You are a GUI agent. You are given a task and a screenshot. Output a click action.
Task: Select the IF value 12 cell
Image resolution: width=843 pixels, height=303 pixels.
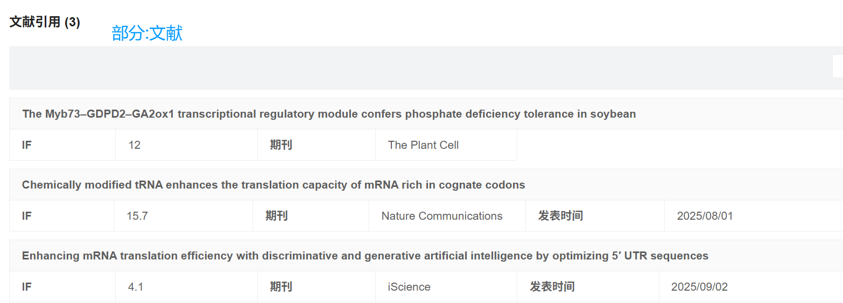pos(135,145)
